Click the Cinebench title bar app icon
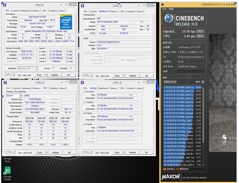Image resolution: width=239 pixels, height=183 pixels. click(x=163, y=4)
